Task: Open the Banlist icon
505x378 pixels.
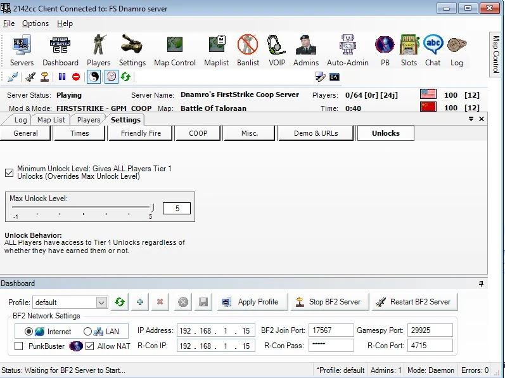Action: (x=248, y=51)
